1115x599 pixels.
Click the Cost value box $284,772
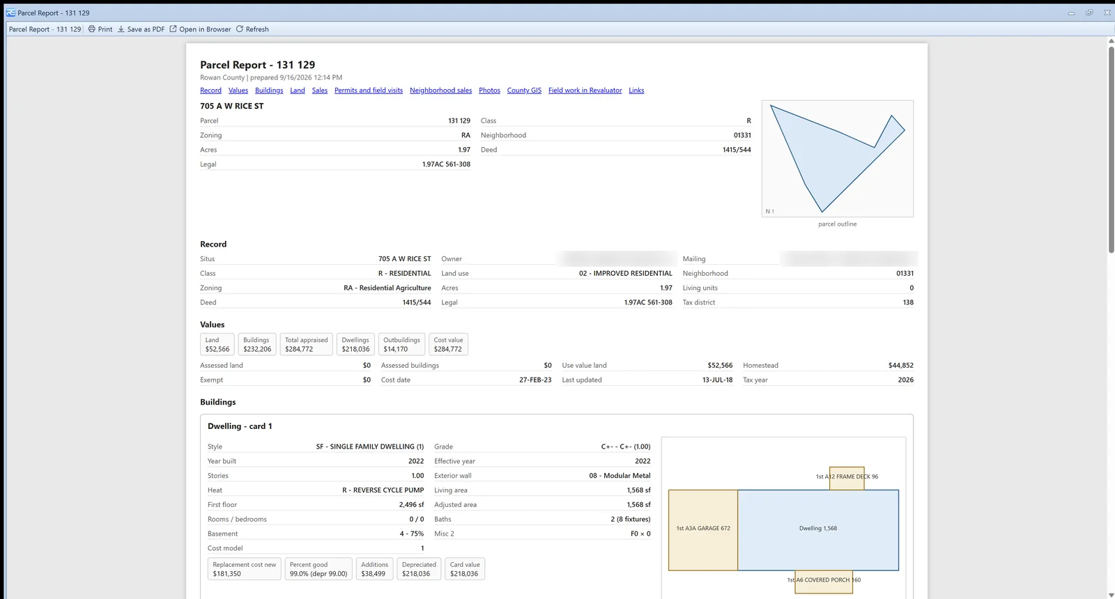coord(448,345)
